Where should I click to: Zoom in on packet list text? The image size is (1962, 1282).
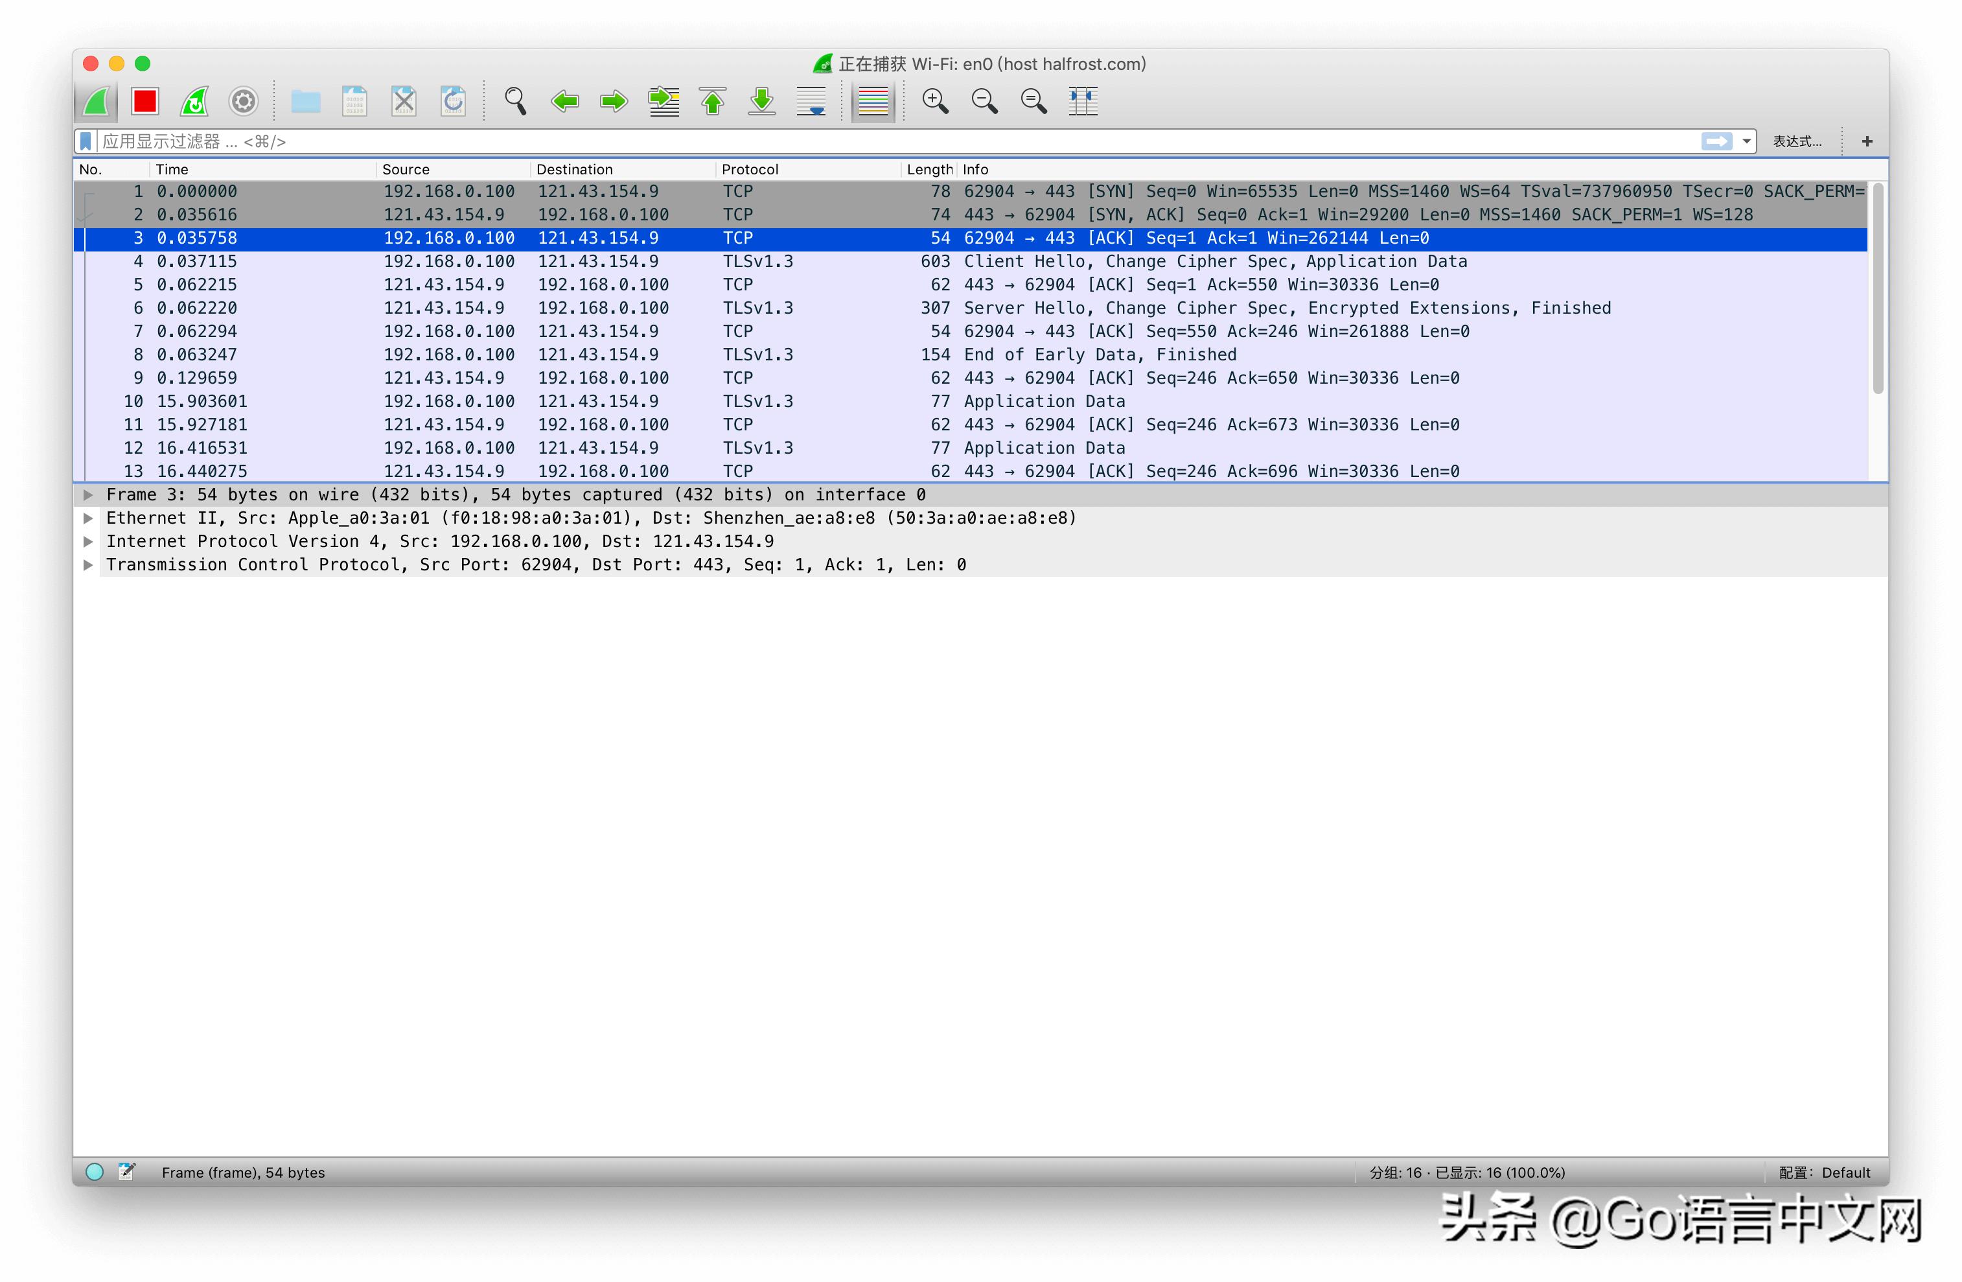tap(935, 101)
